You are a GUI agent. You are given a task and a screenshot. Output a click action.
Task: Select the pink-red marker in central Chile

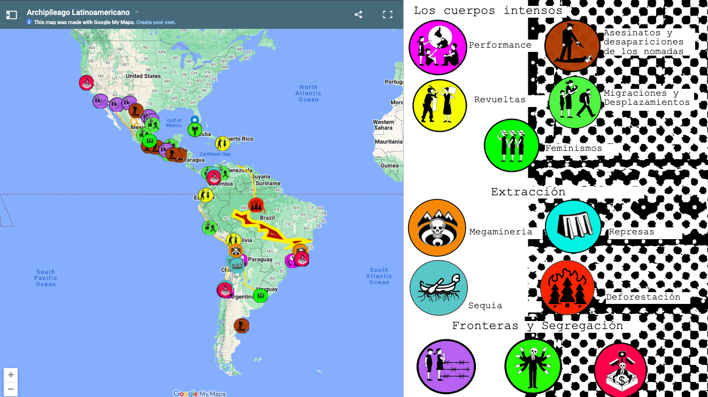point(225,290)
